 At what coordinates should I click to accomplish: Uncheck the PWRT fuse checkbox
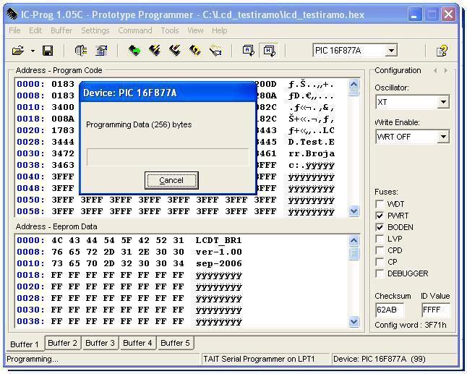380,216
